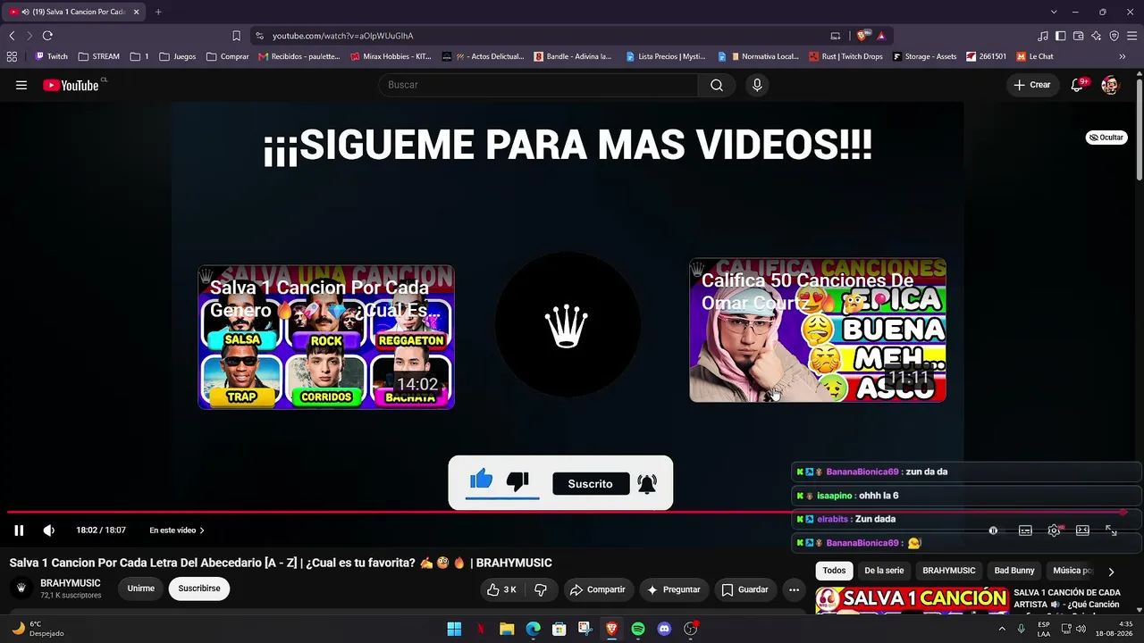Dislike the video below the player
1144x643 pixels.
click(x=541, y=589)
